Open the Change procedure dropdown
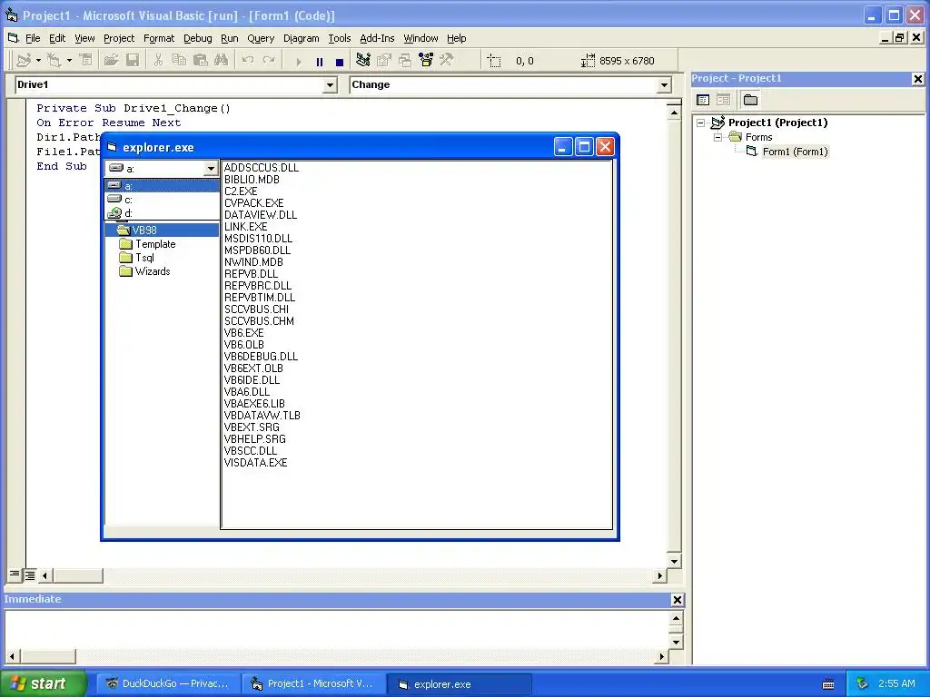Image resolution: width=930 pixels, height=697 pixels. [664, 85]
